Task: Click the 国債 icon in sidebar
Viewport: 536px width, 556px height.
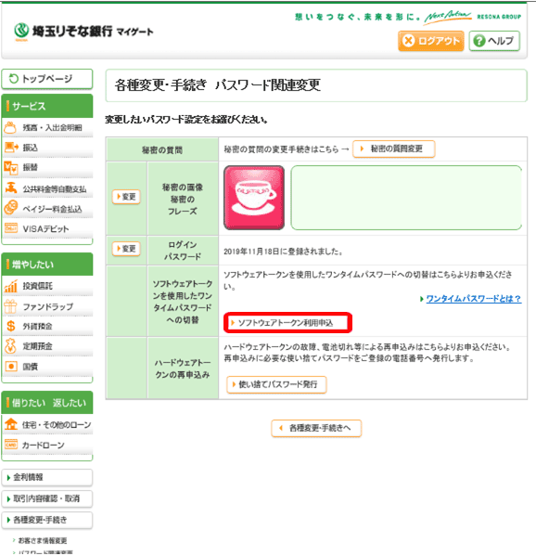Action: point(10,367)
